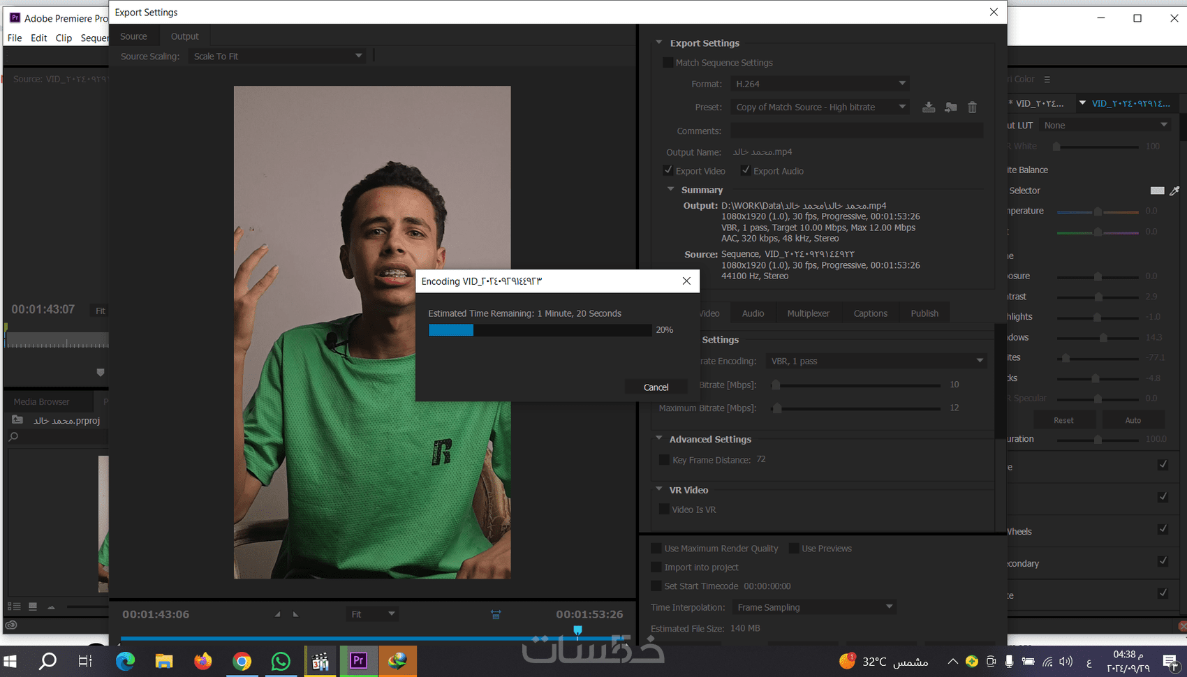Launch Microsoft Edge from the taskbar
This screenshot has height=677, width=1187.
point(125,661)
